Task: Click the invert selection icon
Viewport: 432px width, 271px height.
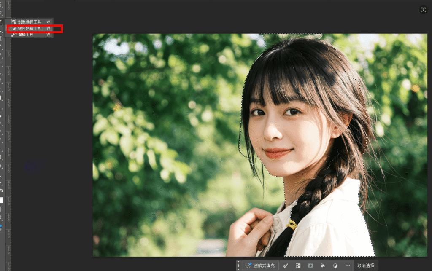Action: tap(298, 266)
